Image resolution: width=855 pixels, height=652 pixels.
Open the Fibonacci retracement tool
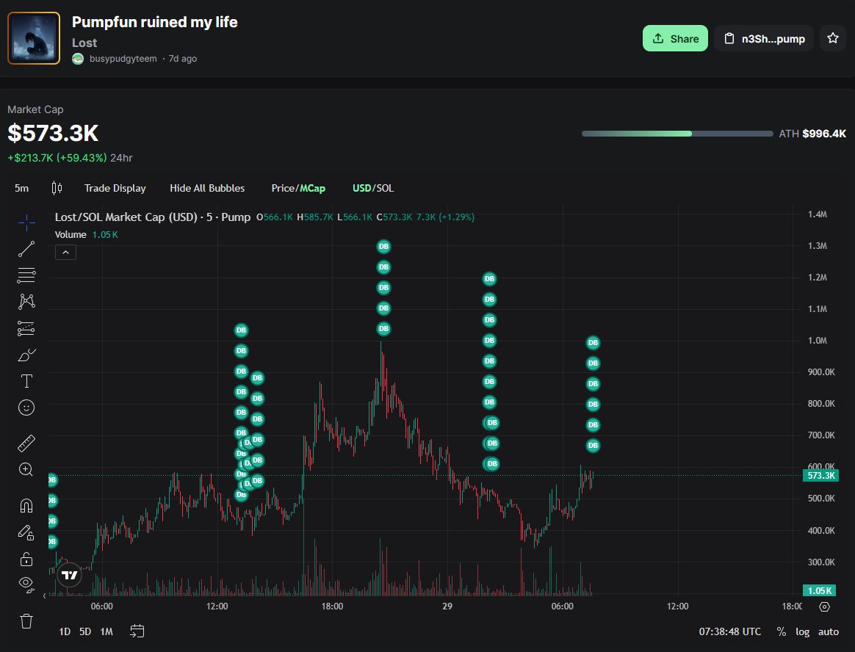(26, 275)
